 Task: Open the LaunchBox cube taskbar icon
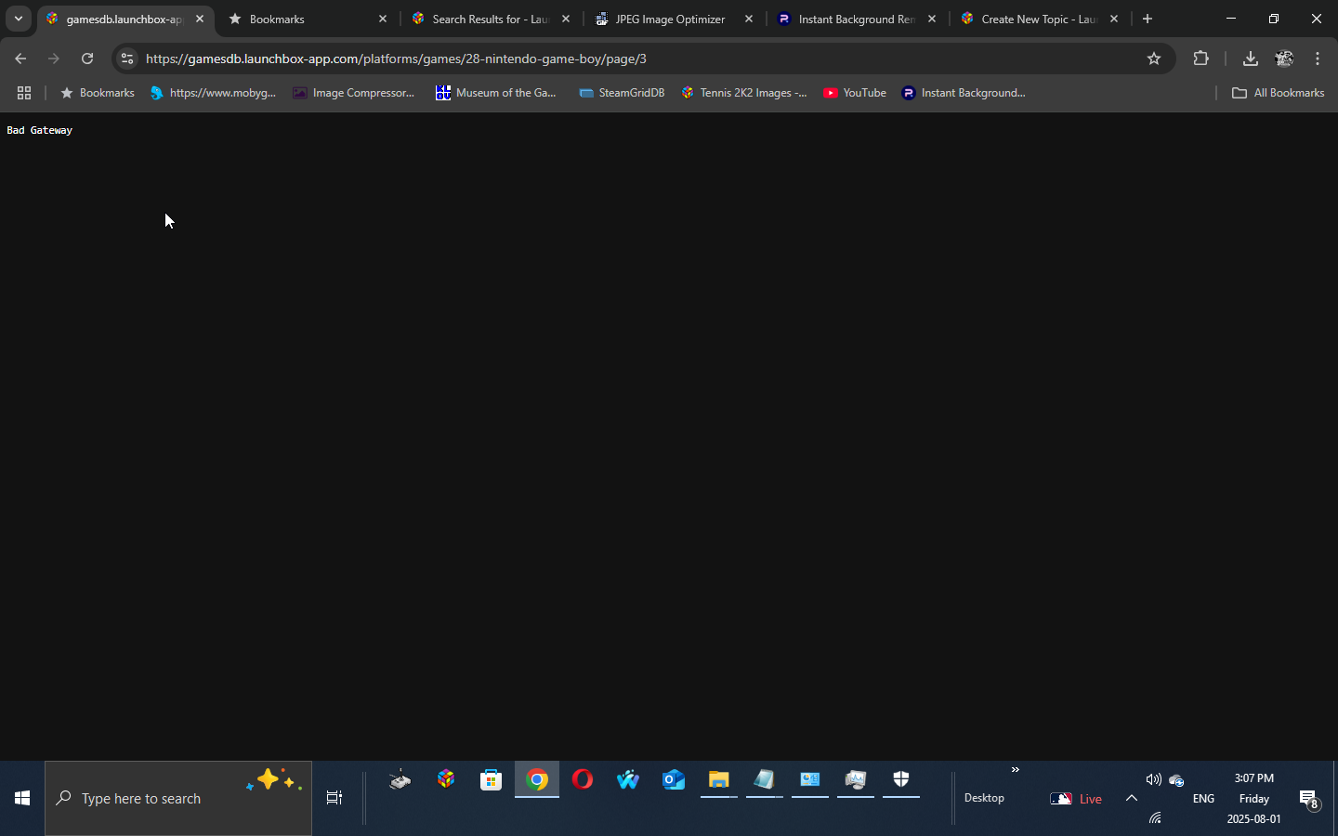tap(446, 780)
